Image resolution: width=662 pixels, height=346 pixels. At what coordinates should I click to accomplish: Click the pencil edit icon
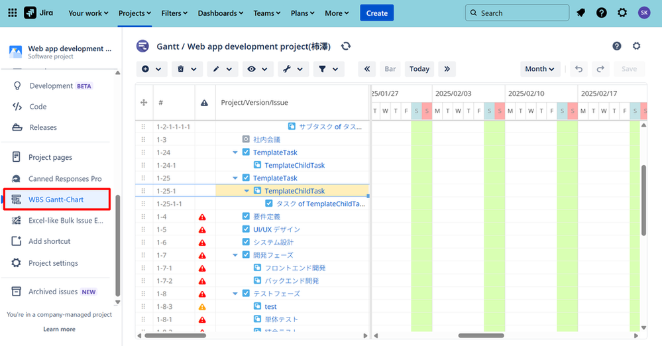click(216, 69)
